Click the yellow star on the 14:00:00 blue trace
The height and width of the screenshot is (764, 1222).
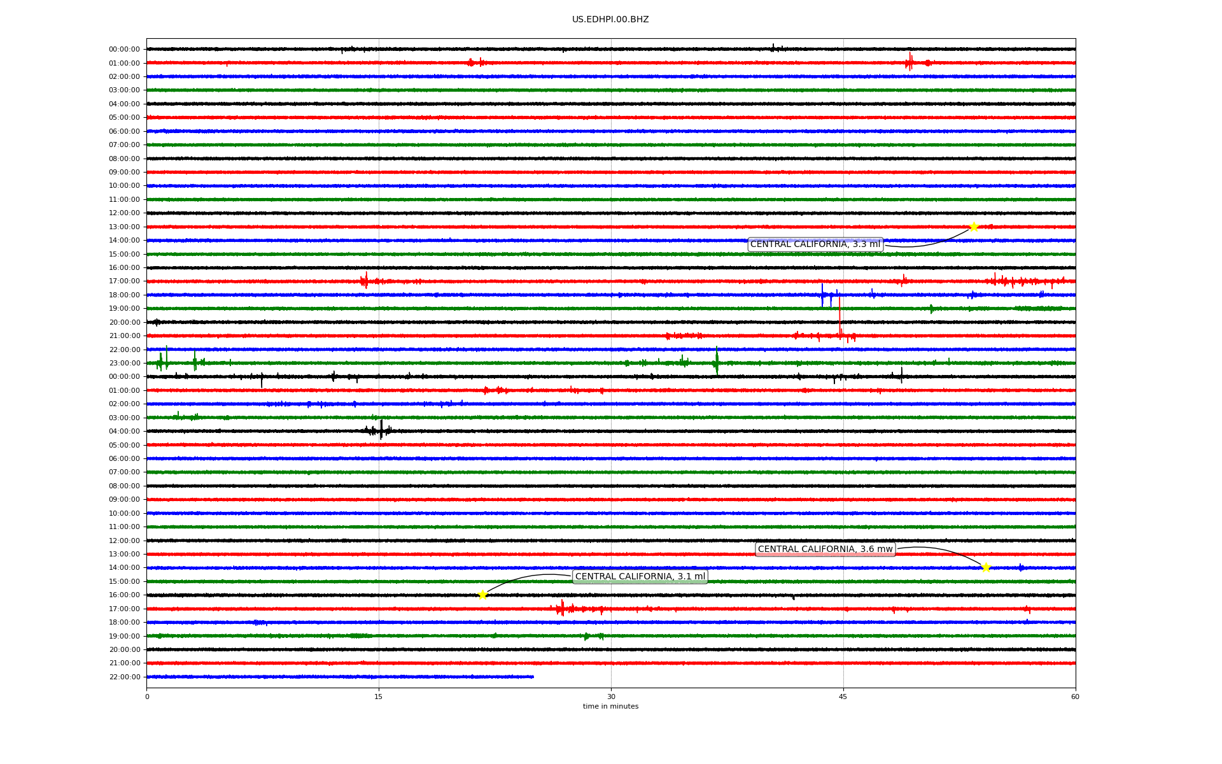[x=986, y=567]
